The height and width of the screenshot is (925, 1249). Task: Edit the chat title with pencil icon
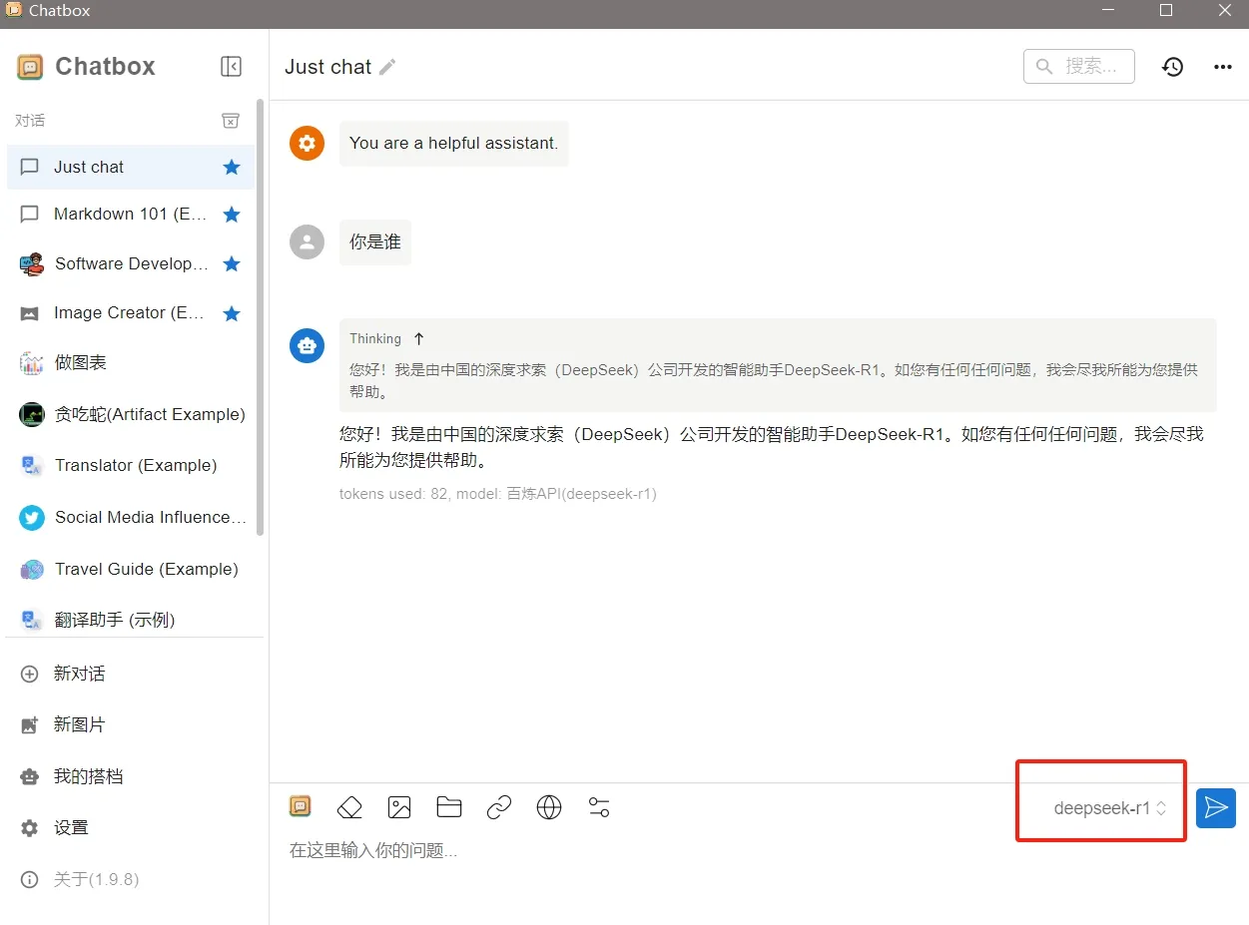[x=387, y=67]
